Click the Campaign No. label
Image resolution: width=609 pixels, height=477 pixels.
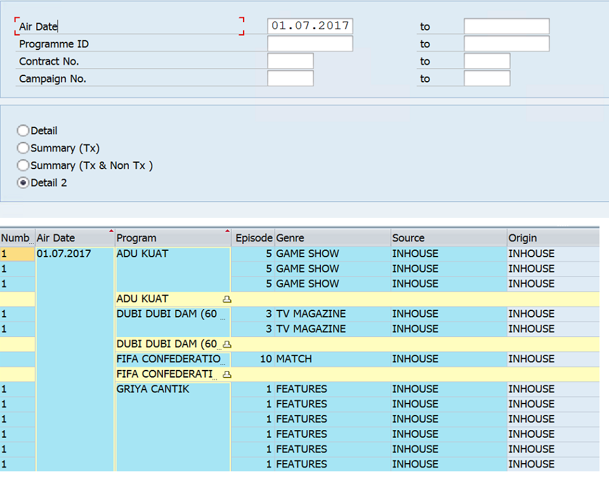(x=53, y=79)
